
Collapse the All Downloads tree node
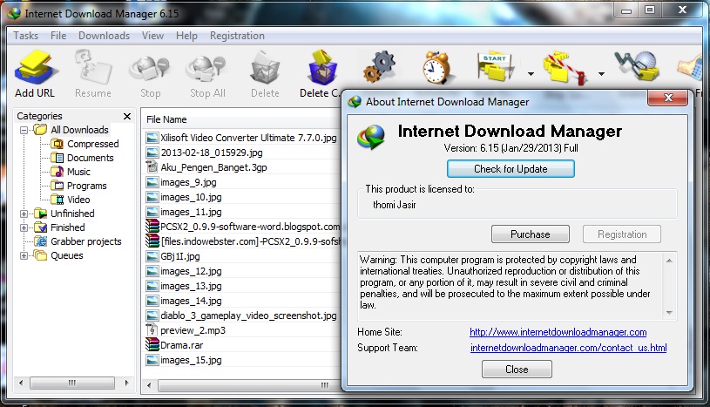24,131
